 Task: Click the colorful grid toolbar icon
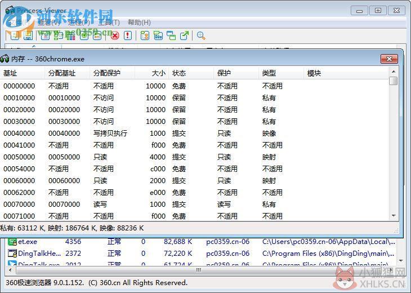coord(70,35)
